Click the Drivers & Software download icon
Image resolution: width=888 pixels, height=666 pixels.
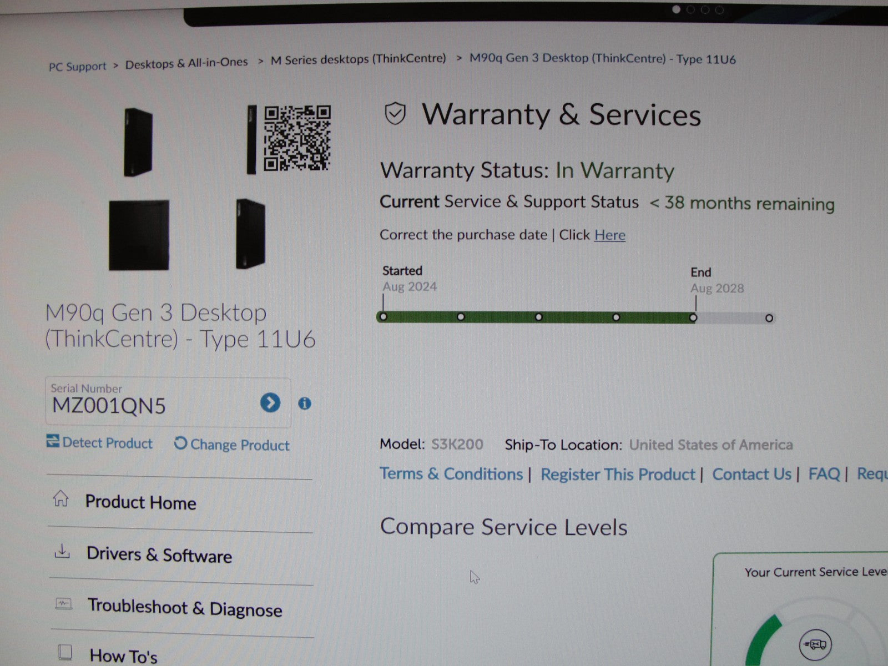pos(62,552)
